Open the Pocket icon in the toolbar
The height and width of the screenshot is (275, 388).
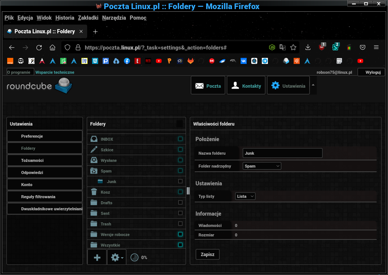point(363,47)
